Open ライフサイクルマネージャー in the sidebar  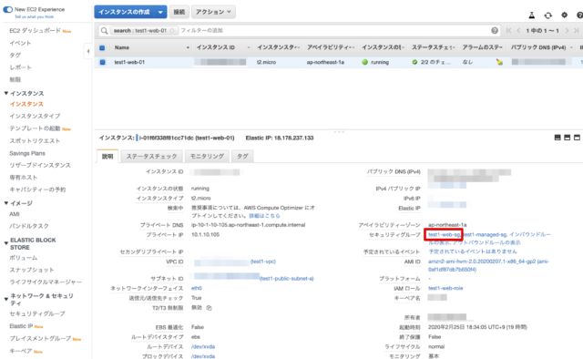[46, 282]
